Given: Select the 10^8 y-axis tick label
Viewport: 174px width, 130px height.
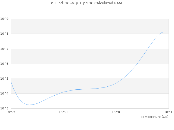Looking at the screenshot, I should [5, 34].
